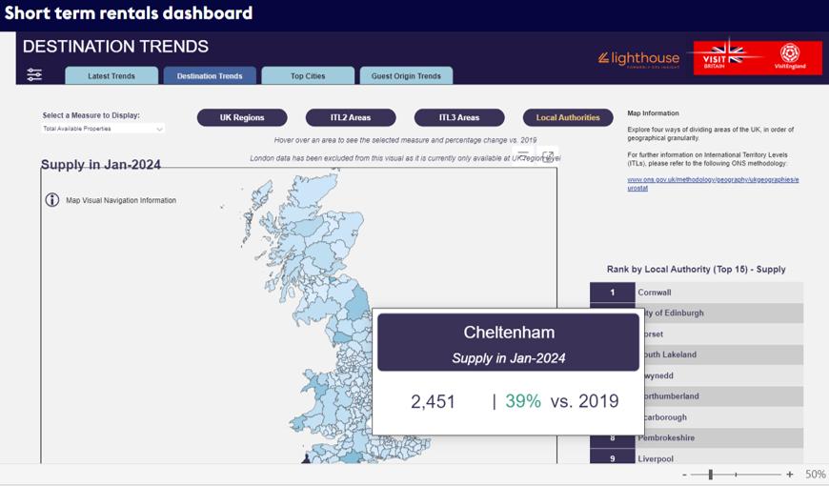Viewport: 829px width, 486px height.
Task: Open the Latest Trends tab
Action: (x=111, y=76)
